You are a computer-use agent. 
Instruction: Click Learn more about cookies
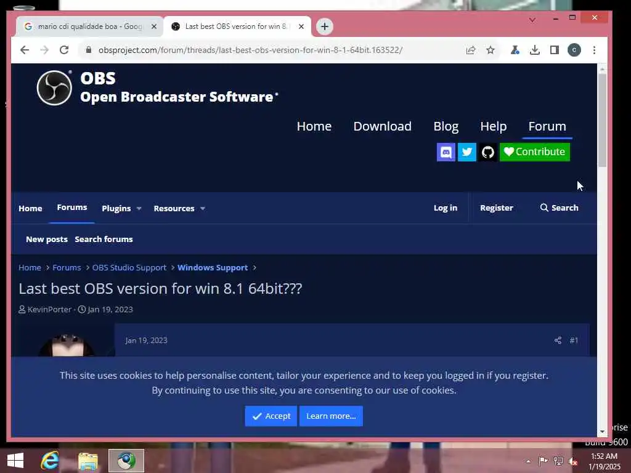(x=331, y=416)
